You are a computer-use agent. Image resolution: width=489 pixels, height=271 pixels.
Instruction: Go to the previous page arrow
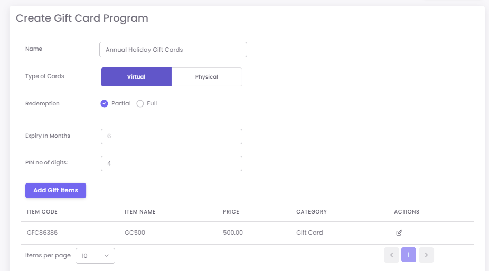tap(391, 255)
